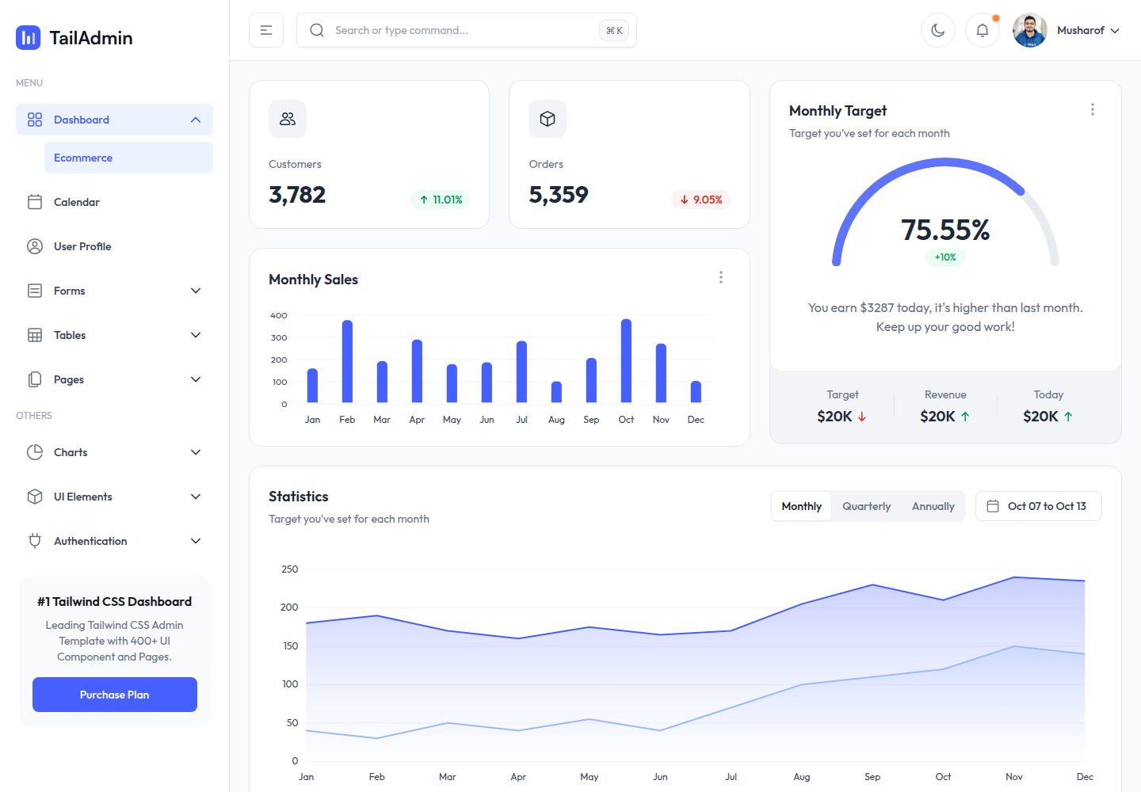Image resolution: width=1141 pixels, height=792 pixels.
Task: Open the notifications bell
Action: (983, 30)
